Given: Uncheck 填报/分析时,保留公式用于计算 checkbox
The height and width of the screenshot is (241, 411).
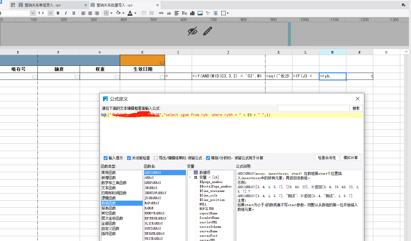Looking at the screenshot, I should tap(208, 158).
